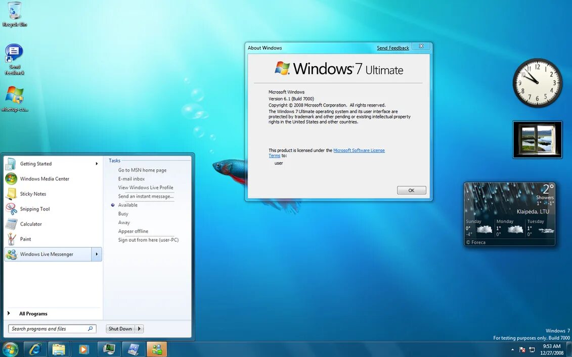Click the Tasks header in jump list
This screenshot has width=572, height=357.
114,161
